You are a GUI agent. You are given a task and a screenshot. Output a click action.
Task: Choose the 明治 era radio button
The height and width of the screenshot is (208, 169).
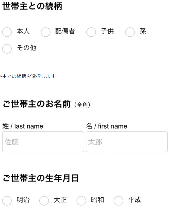pos(7,201)
